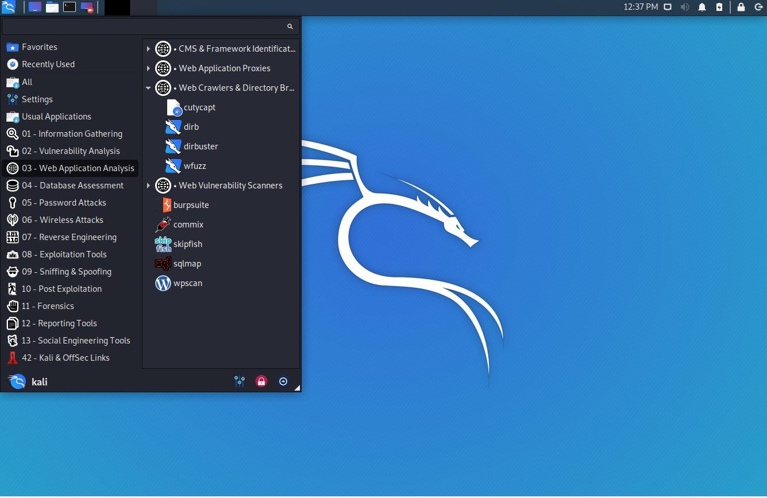This screenshot has width=767, height=498.
Task: Open 10 - Post Exploitation category
Action: click(71, 288)
